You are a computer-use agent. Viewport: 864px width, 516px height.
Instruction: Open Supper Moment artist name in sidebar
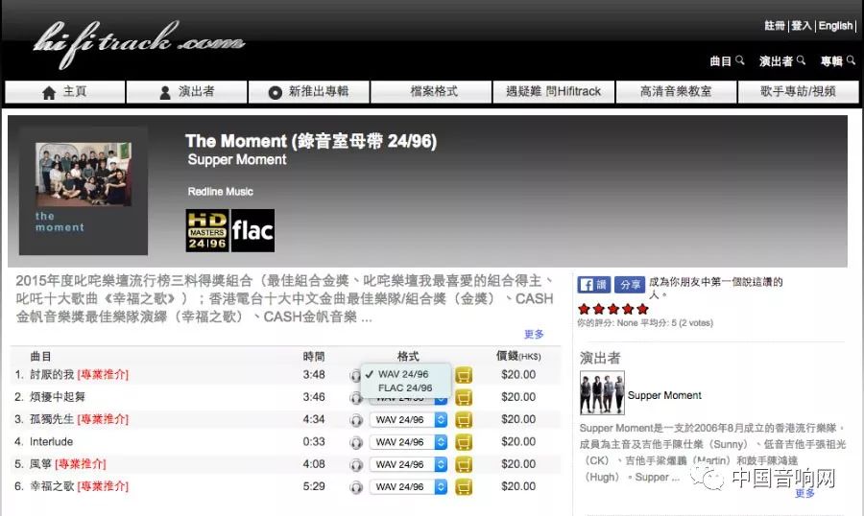coord(664,395)
